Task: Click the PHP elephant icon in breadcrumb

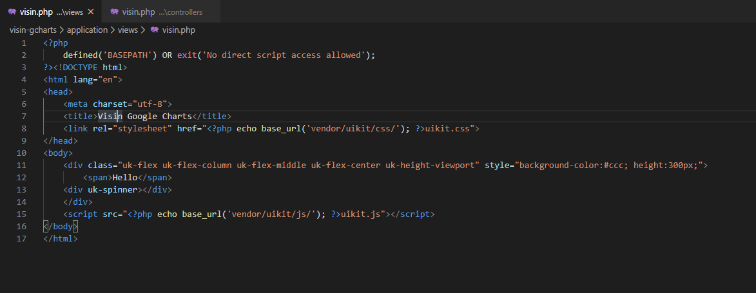Action: [x=154, y=30]
